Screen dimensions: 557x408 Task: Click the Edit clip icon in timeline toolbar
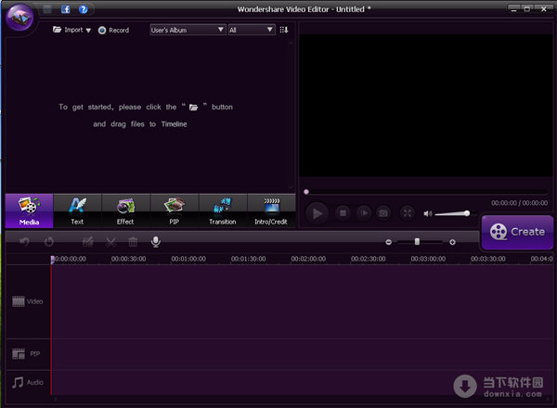click(x=88, y=242)
